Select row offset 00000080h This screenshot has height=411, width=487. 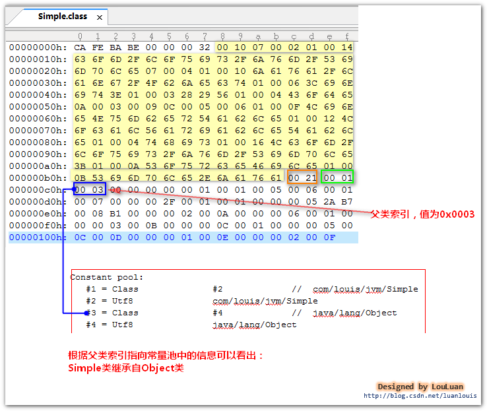pos(38,142)
